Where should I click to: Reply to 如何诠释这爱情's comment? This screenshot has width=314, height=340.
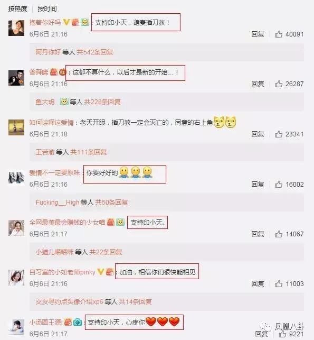point(258,134)
